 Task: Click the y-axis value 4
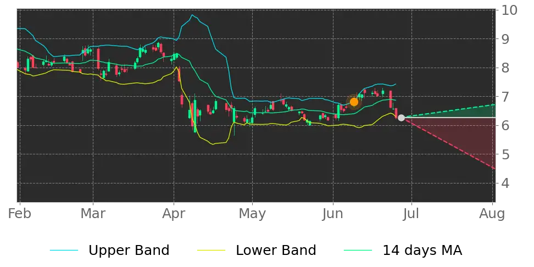[x=505, y=183]
